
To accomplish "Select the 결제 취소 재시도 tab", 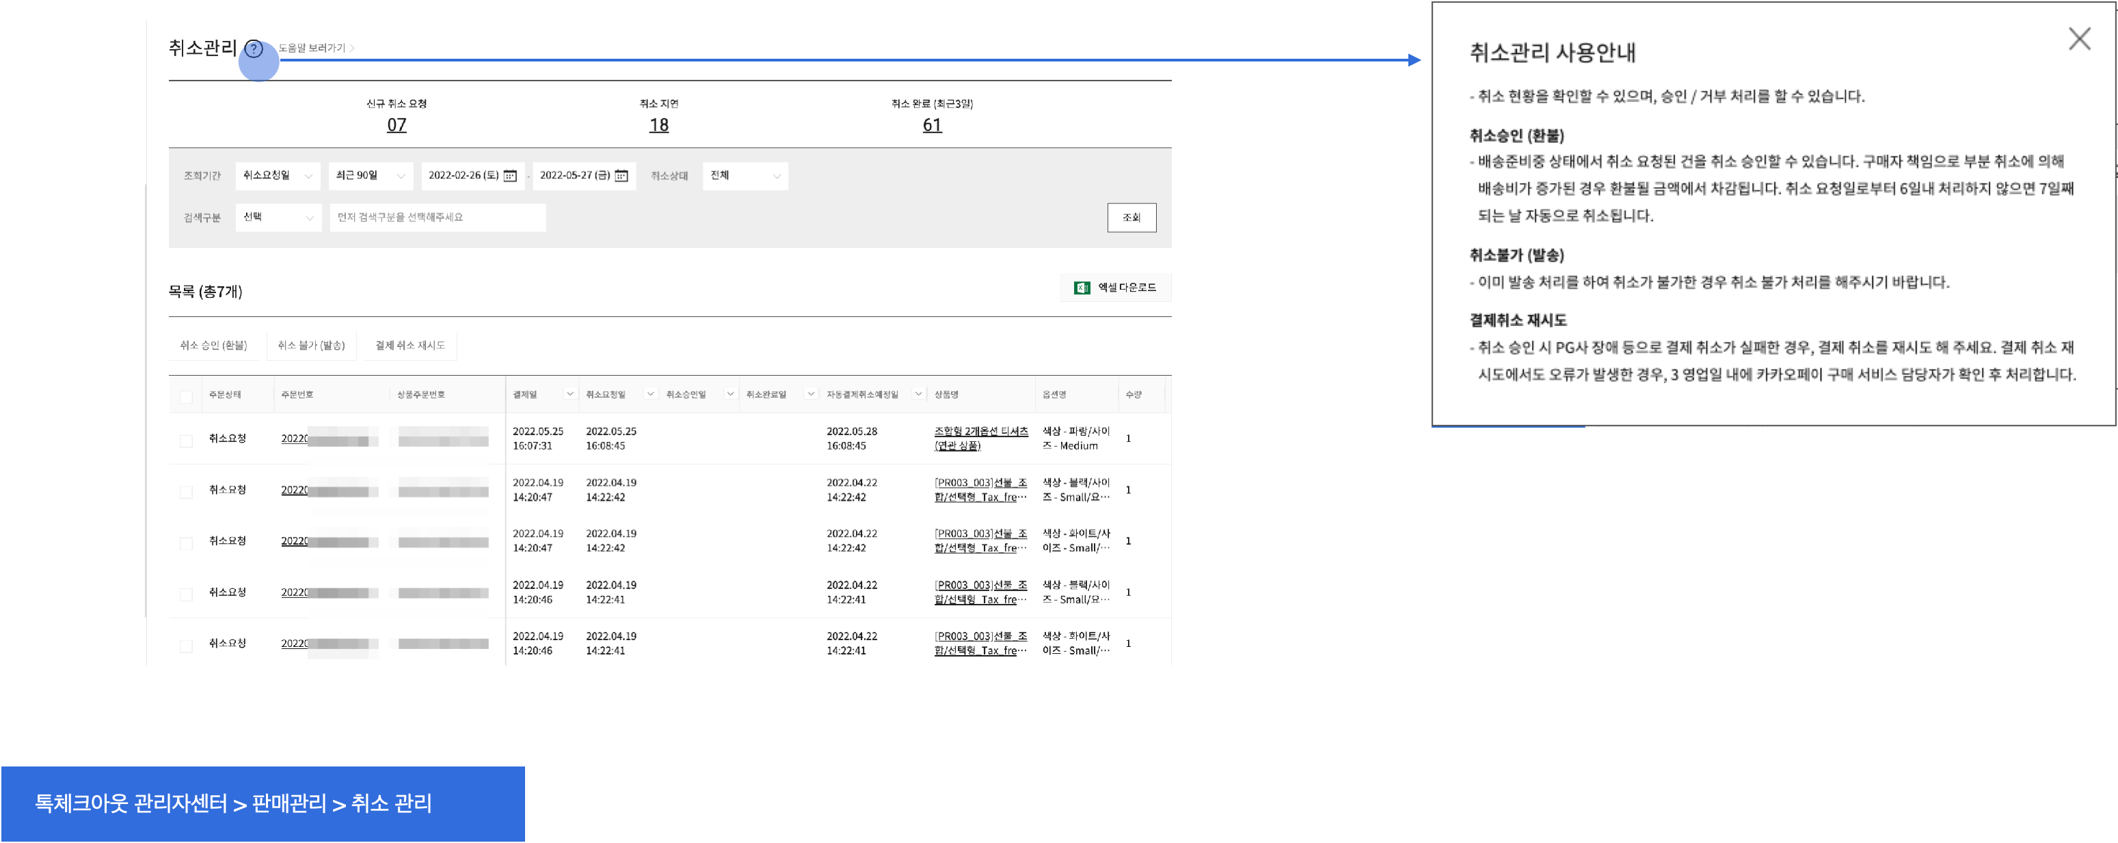I will (410, 345).
